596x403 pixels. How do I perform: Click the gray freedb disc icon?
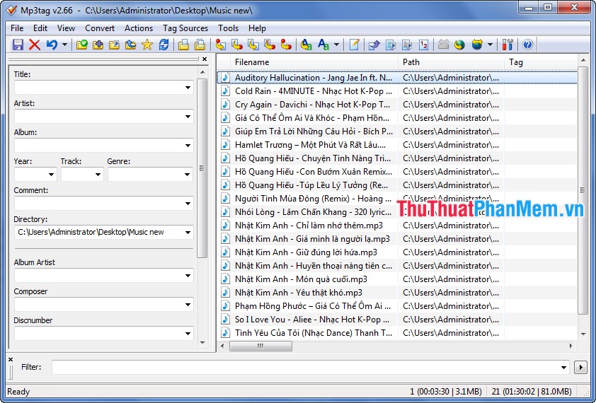pos(443,45)
